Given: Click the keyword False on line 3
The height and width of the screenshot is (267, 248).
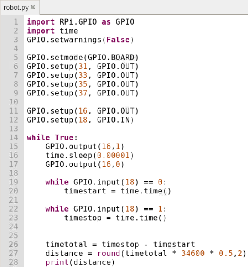Looking at the screenshot, I should [x=118, y=40].
